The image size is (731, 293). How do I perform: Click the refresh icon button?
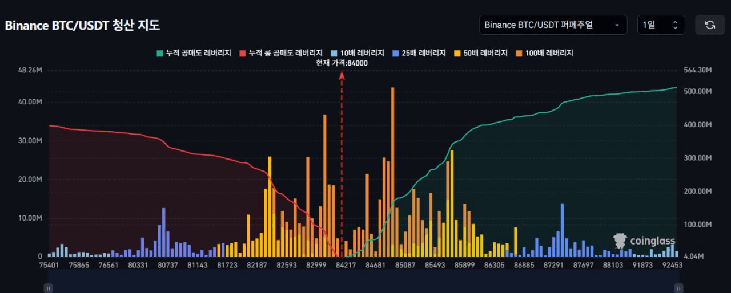[710, 25]
